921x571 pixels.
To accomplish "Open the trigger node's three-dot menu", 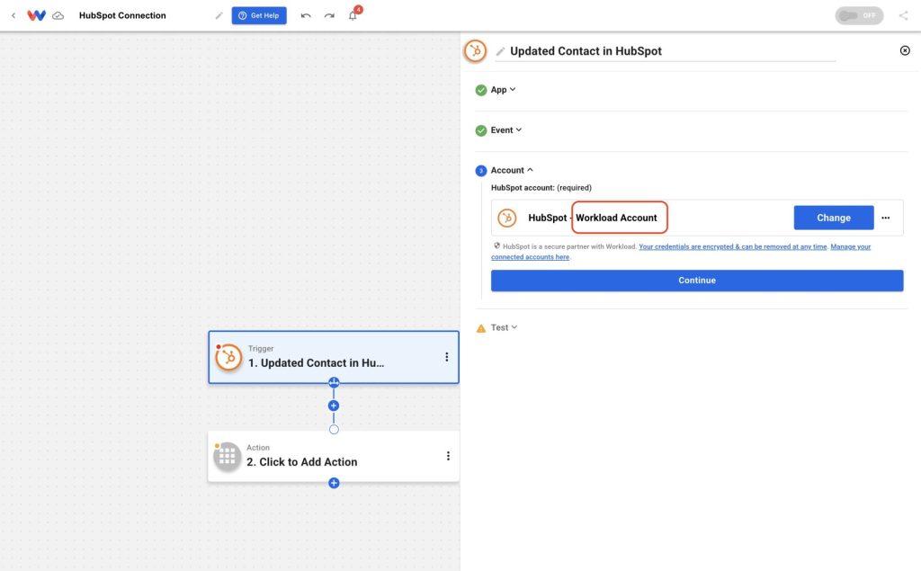I will click(x=447, y=357).
